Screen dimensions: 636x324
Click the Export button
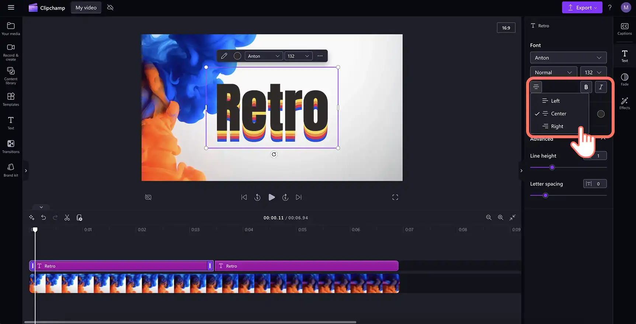[582, 7]
